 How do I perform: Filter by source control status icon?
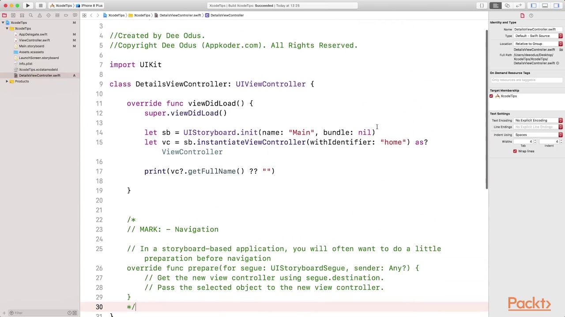(75, 313)
